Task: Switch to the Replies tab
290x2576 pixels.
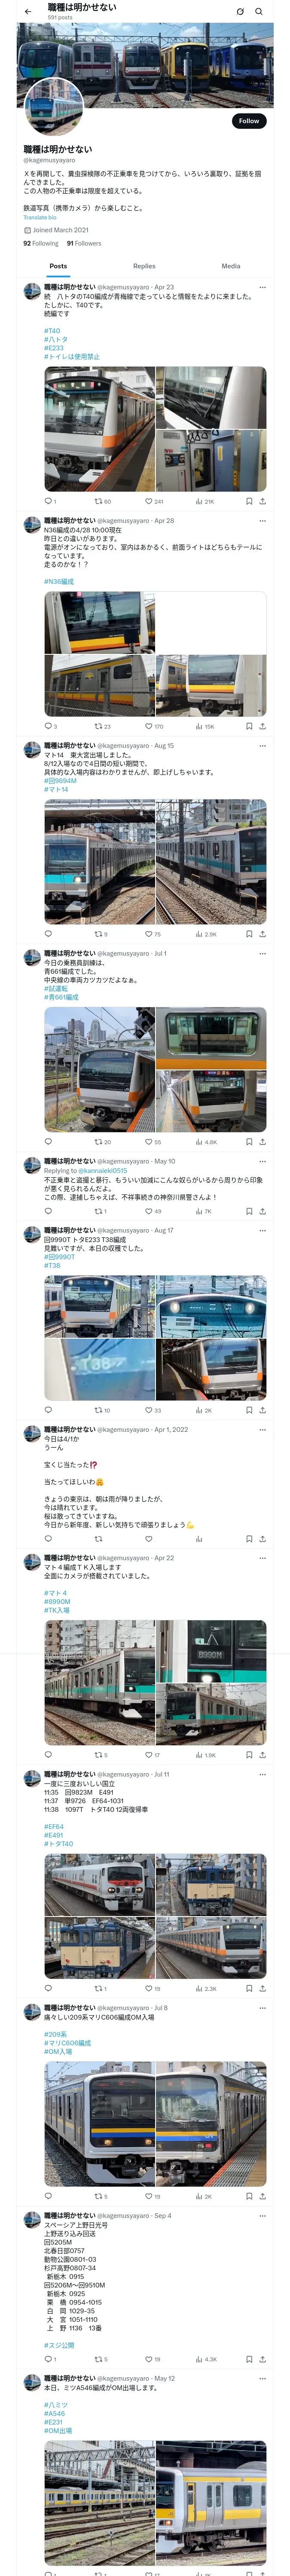Action: [144, 266]
